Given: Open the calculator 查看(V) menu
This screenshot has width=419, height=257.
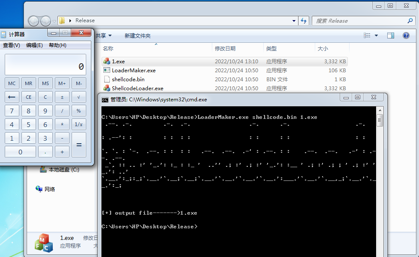Looking at the screenshot, I should click(12, 45).
